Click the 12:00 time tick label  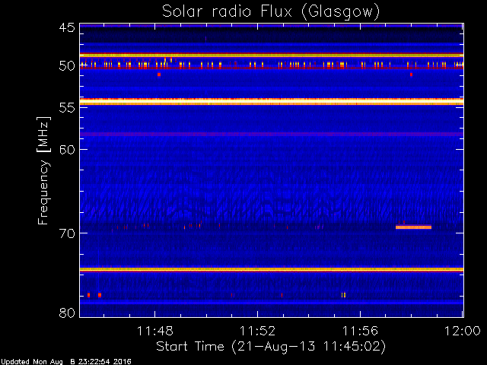[x=463, y=331]
